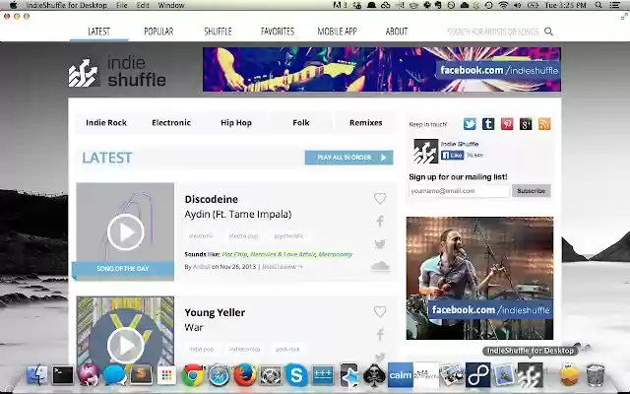Open the Twitter social icon beside Keep in touch
The width and height of the screenshot is (630, 394).
(x=470, y=124)
